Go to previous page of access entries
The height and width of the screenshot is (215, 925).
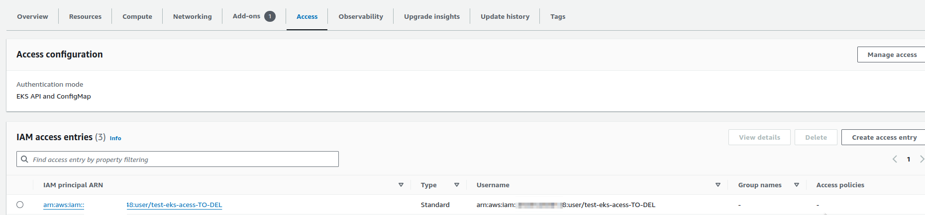895,159
